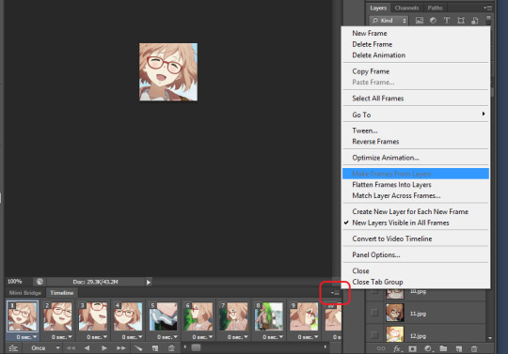Image resolution: width=508 pixels, height=354 pixels.
Task: Toggle visibility of layer 12.jpg
Action: 374,334
